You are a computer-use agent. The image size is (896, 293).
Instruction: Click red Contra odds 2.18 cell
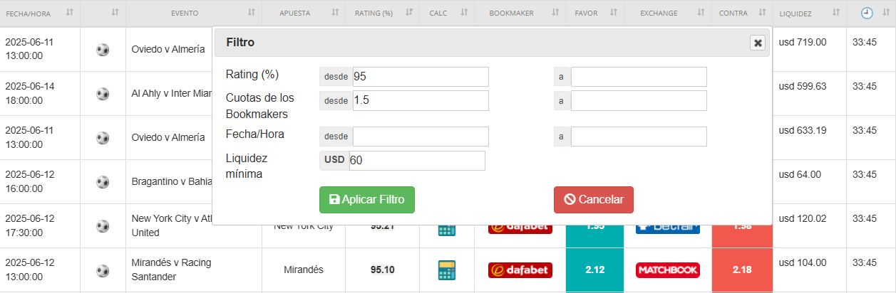pos(741,270)
